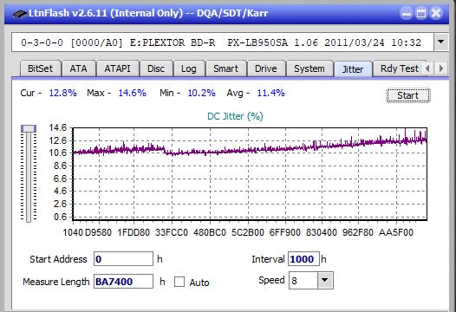Open the Smart tab
The width and height of the screenshot is (456, 312).
pos(225,68)
